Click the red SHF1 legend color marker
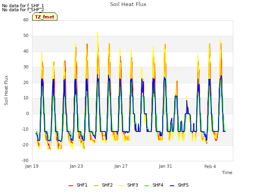 (71, 186)
